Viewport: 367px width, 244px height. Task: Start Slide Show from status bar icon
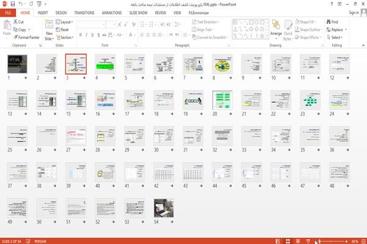[x=308, y=241]
